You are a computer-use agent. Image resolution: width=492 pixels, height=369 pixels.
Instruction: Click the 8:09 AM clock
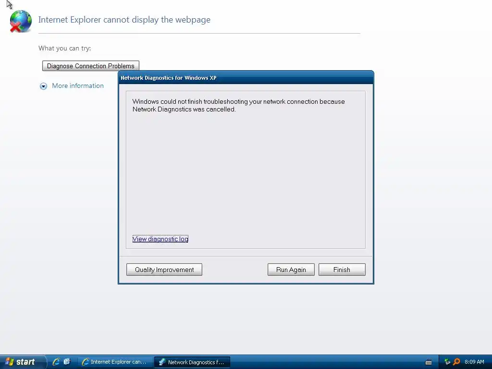click(x=474, y=362)
